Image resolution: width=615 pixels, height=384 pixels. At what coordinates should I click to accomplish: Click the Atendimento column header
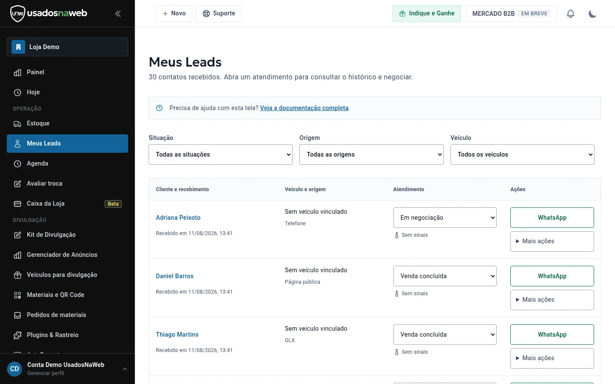409,189
